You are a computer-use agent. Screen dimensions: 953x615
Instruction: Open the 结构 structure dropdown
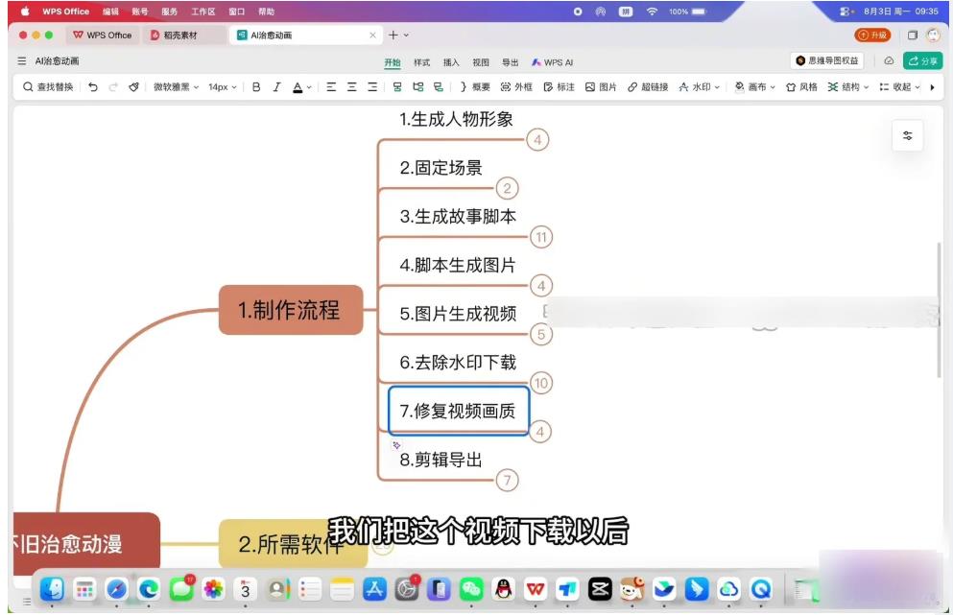[x=848, y=87]
